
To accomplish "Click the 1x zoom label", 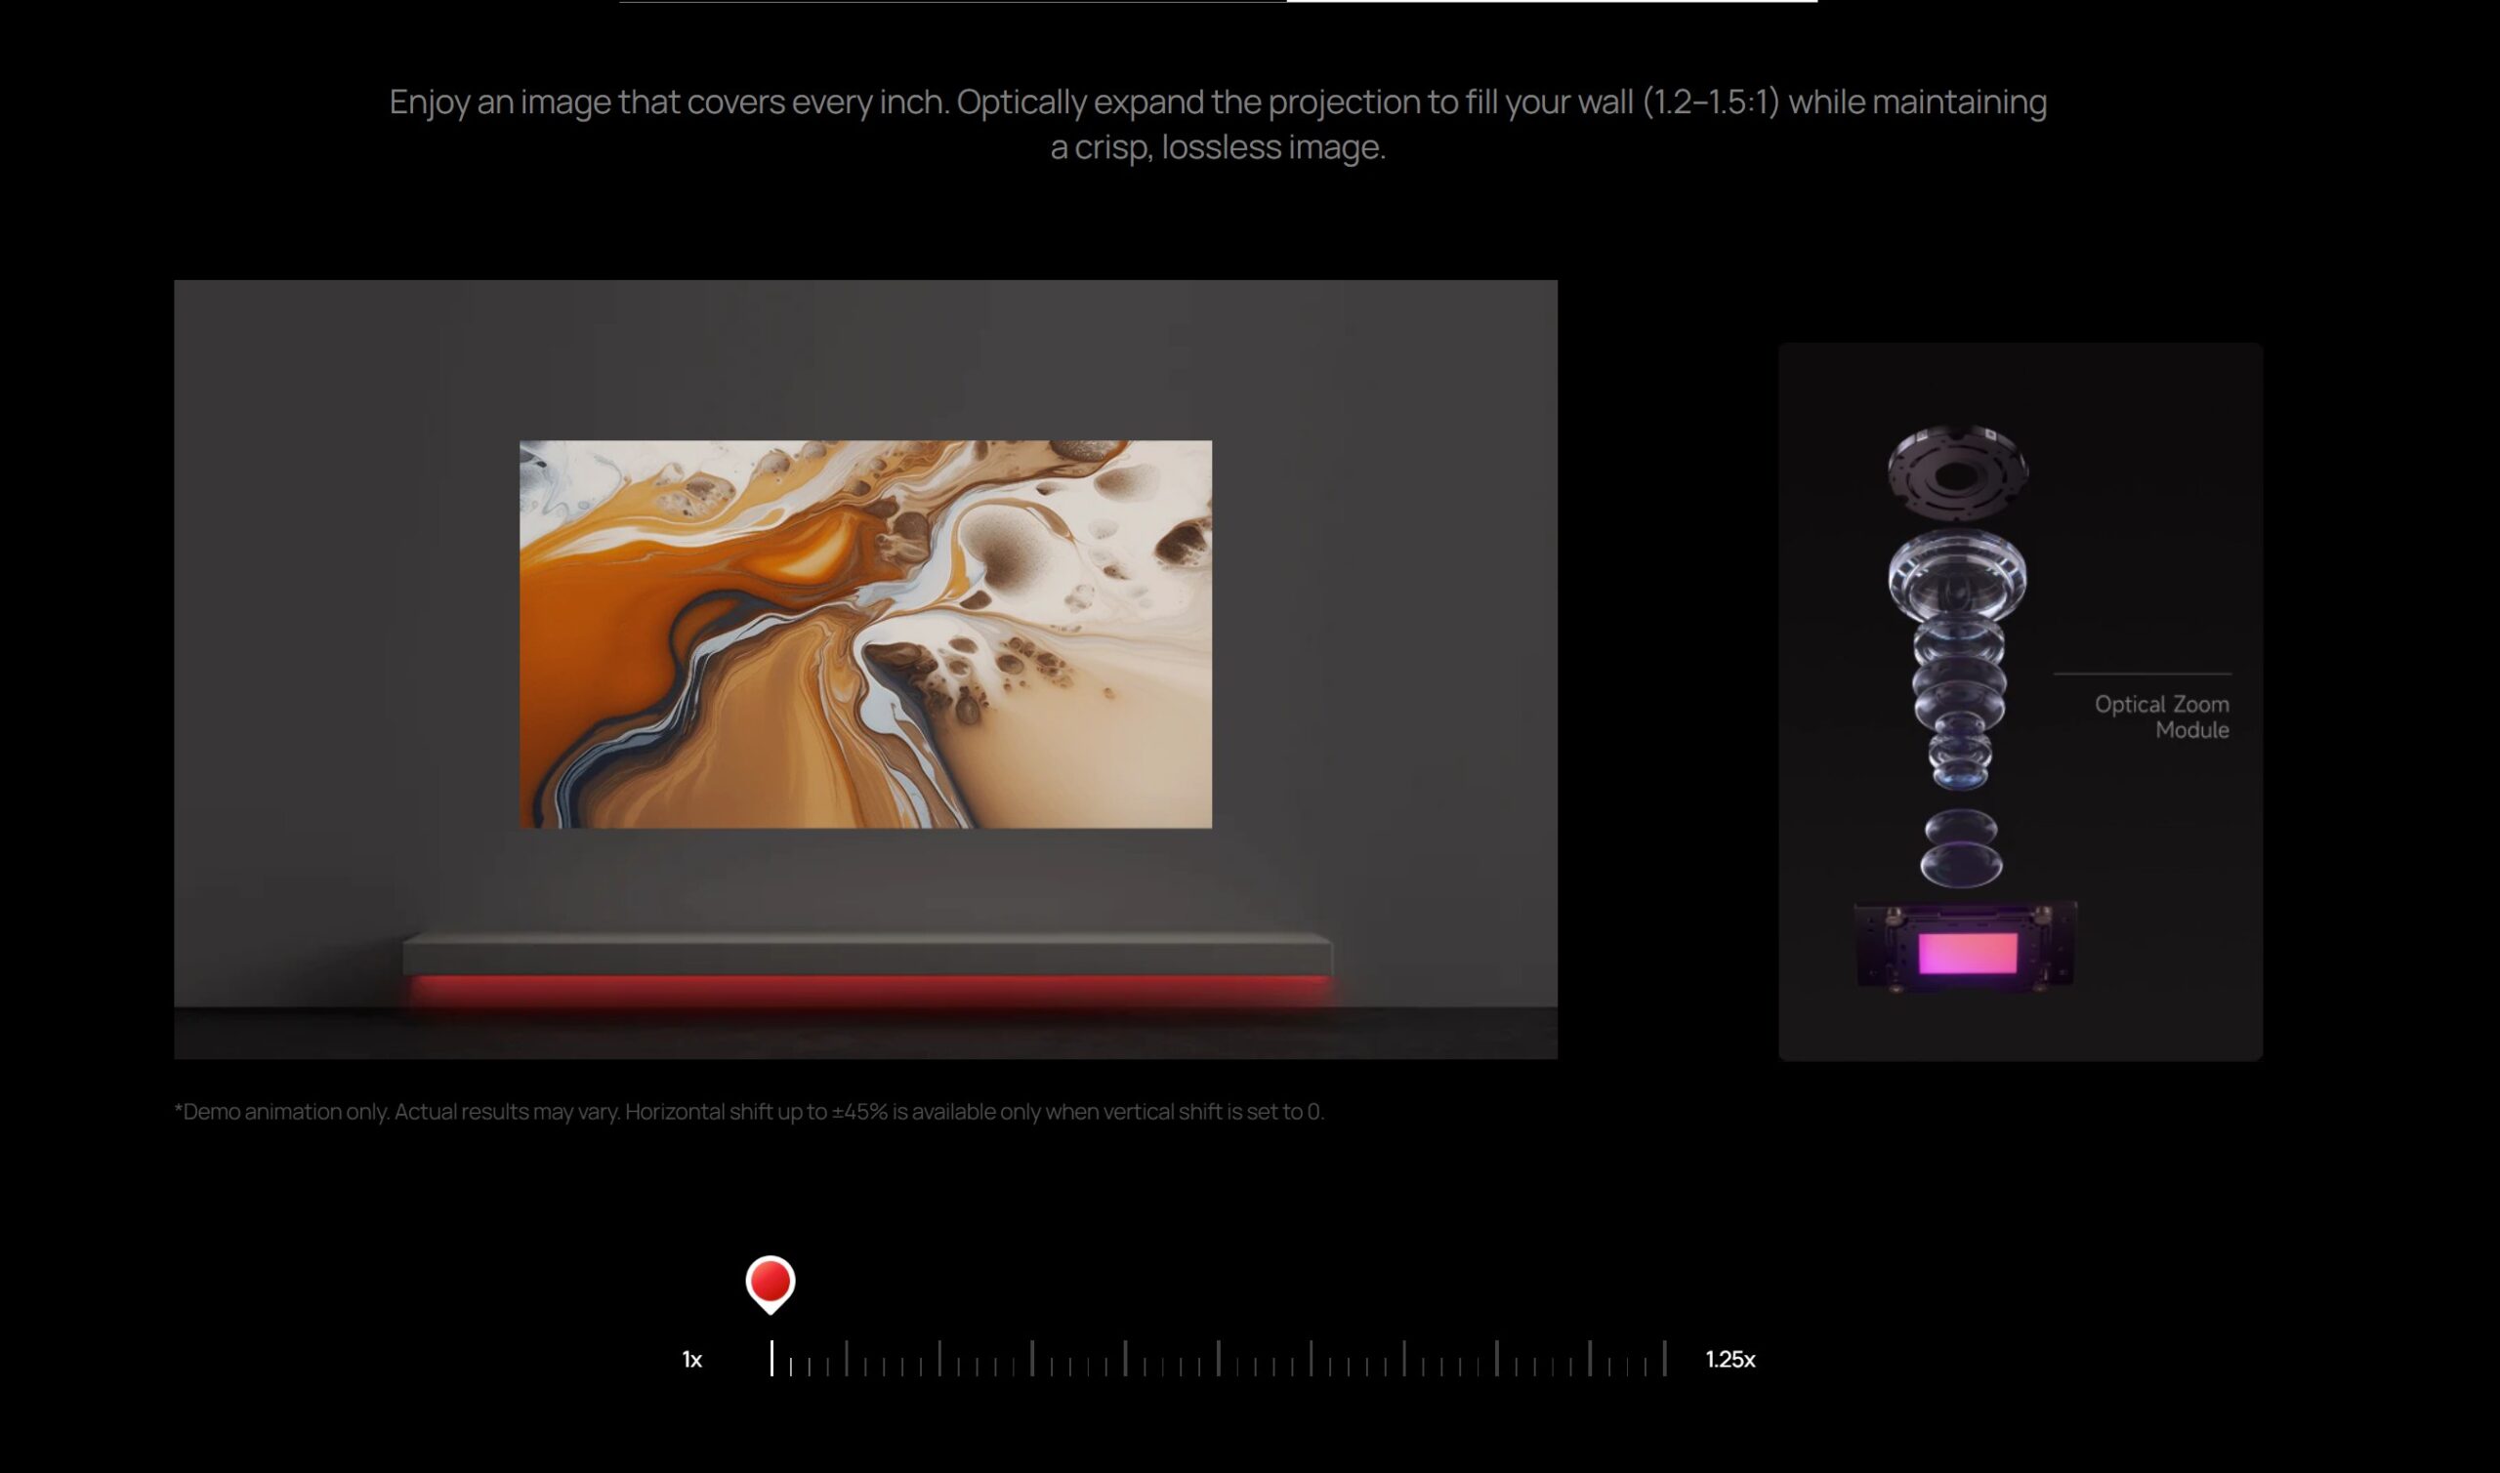I will (692, 1359).
